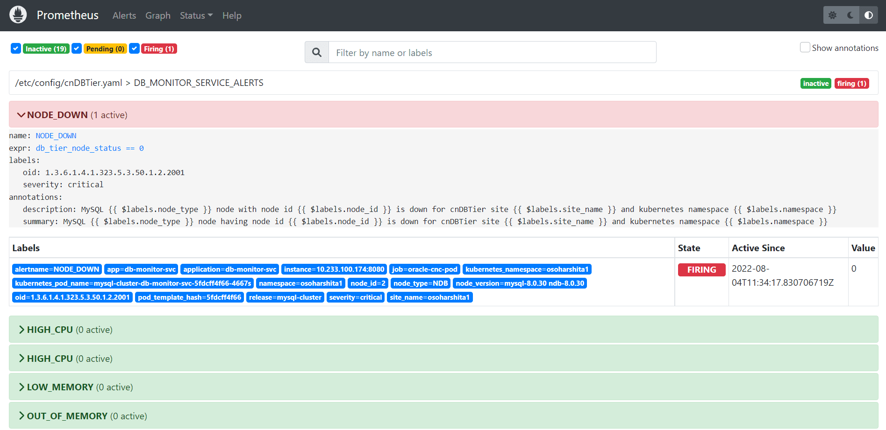The image size is (886, 430).
Task: Go to the Graph page
Action: [157, 15]
